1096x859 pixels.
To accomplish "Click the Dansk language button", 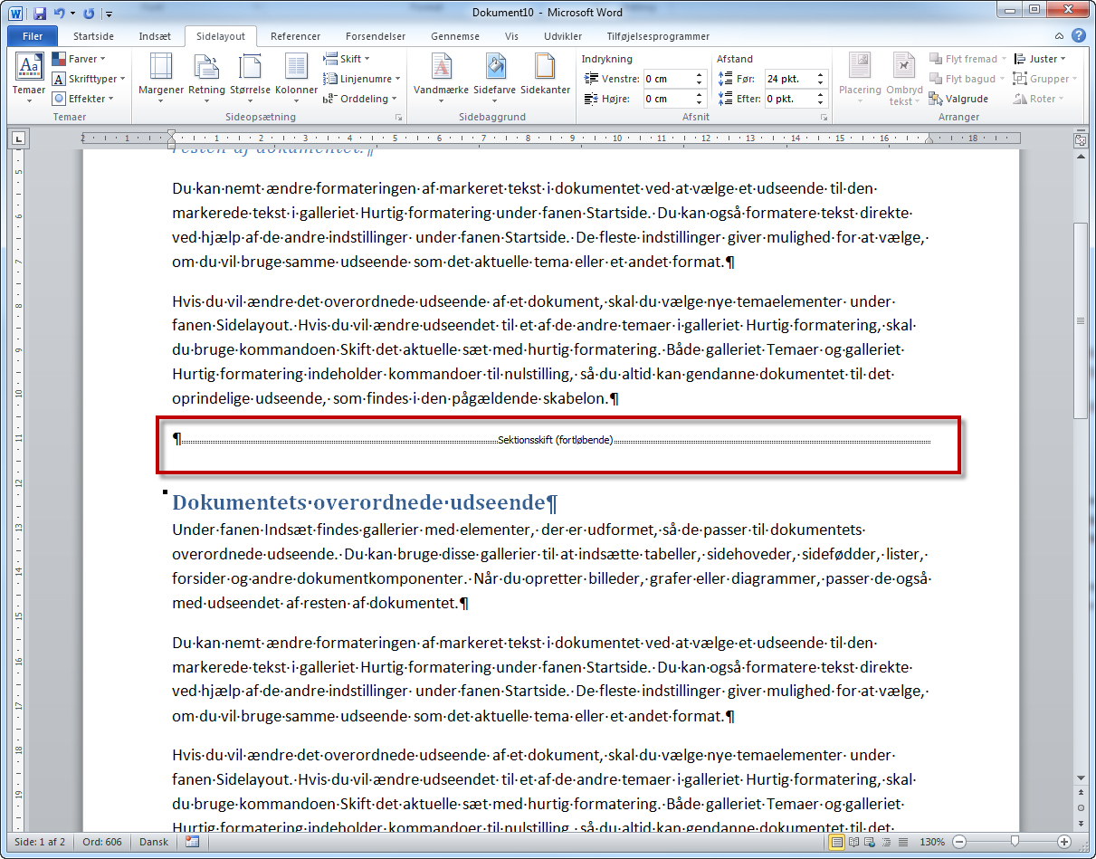I will coord(155,842).
